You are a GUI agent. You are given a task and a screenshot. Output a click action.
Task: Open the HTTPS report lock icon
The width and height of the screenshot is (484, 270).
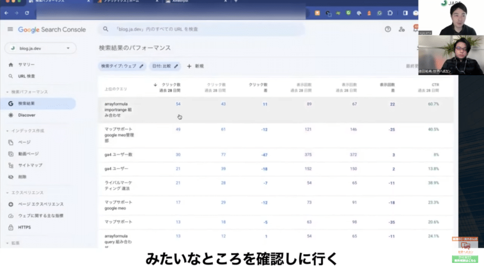pos(11,227)
